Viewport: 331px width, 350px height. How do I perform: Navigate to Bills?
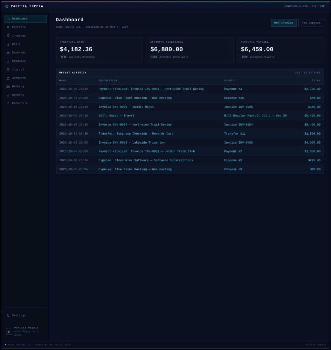(x=25, y=44)
